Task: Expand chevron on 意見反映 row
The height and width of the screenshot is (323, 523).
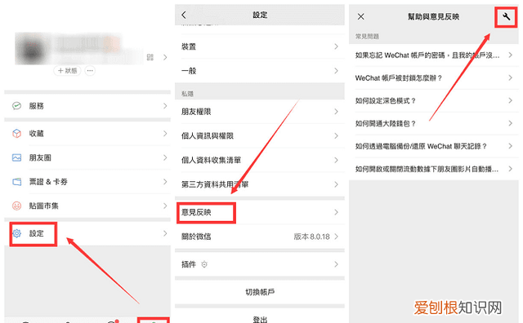Action: (x=336, y=212)
